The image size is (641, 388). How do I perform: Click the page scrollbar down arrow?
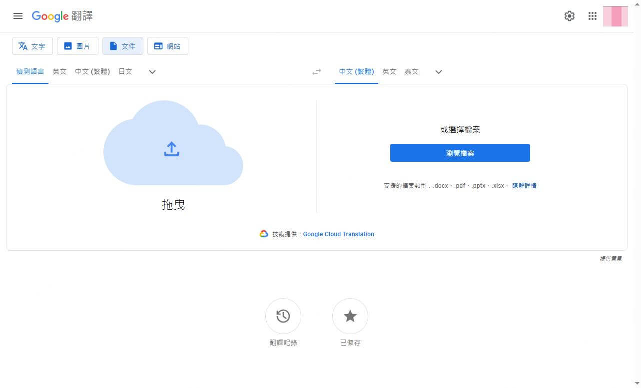point(637,384)
